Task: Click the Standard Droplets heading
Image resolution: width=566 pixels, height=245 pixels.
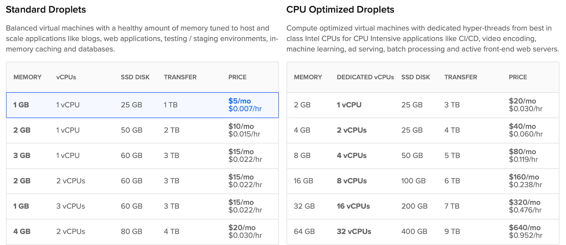Action: point(46,10)
